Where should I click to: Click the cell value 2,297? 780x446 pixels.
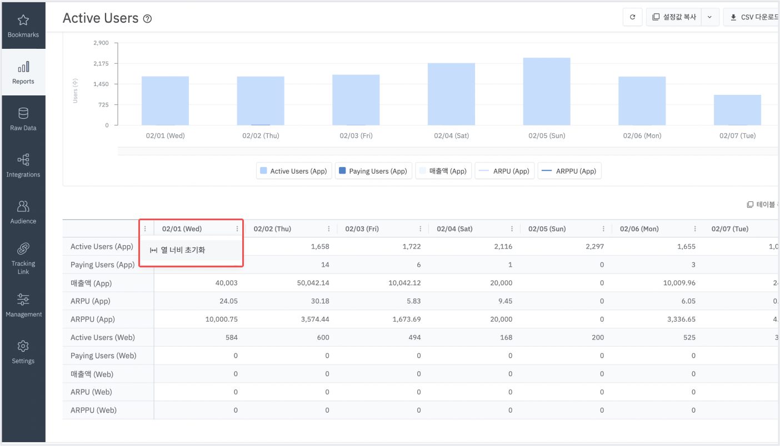coord(594,246)
